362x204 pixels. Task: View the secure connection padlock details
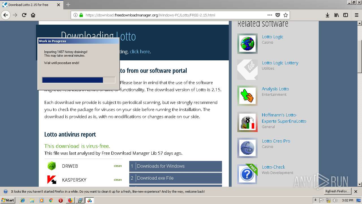pos(81,15)
